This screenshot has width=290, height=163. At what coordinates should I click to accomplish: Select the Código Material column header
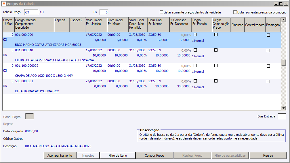(34, 24)
